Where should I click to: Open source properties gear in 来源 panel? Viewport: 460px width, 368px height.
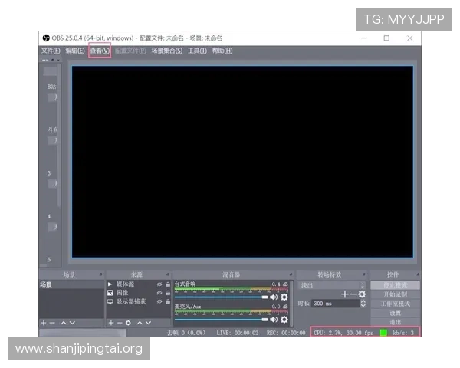(128, 323)
